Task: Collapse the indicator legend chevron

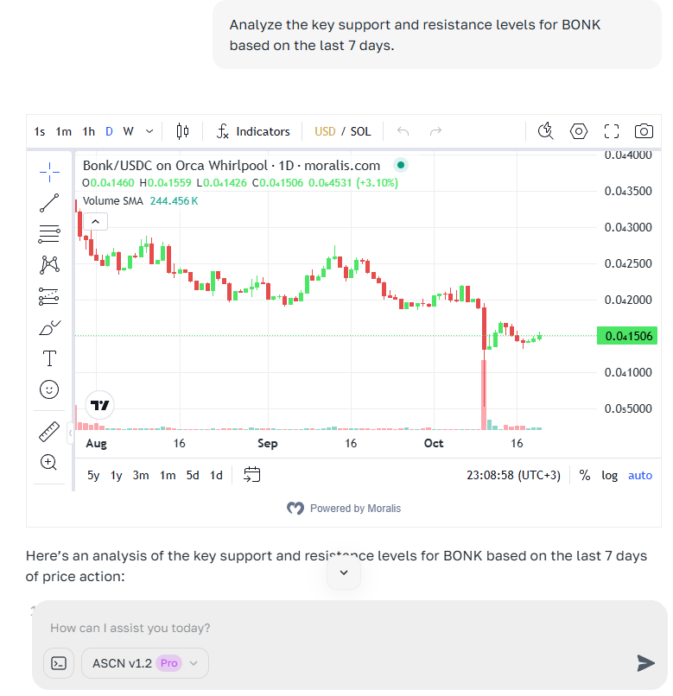Action: click(x=95, y=222)
